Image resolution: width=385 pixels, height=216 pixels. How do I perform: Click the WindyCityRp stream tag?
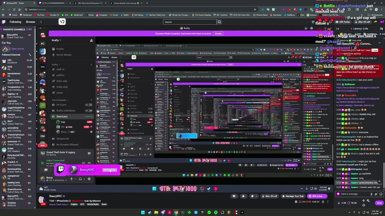tap(93, 204)
